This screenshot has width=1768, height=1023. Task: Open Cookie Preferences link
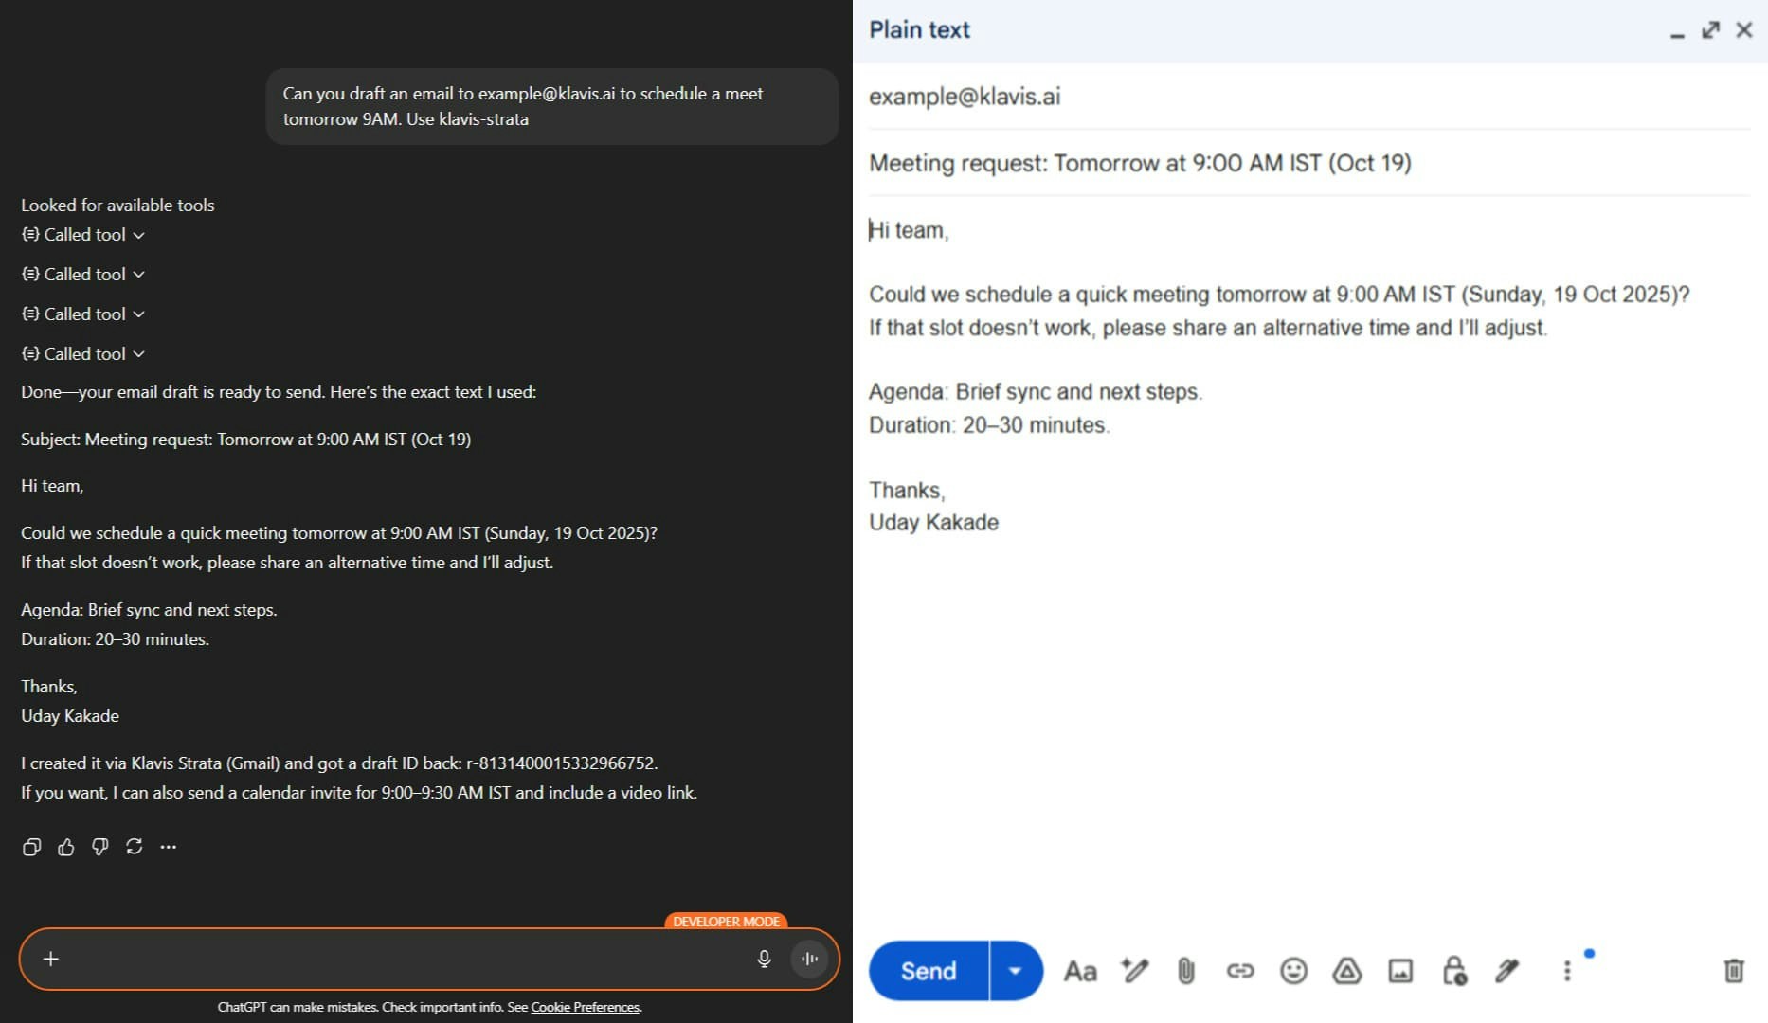(585, 1007)
